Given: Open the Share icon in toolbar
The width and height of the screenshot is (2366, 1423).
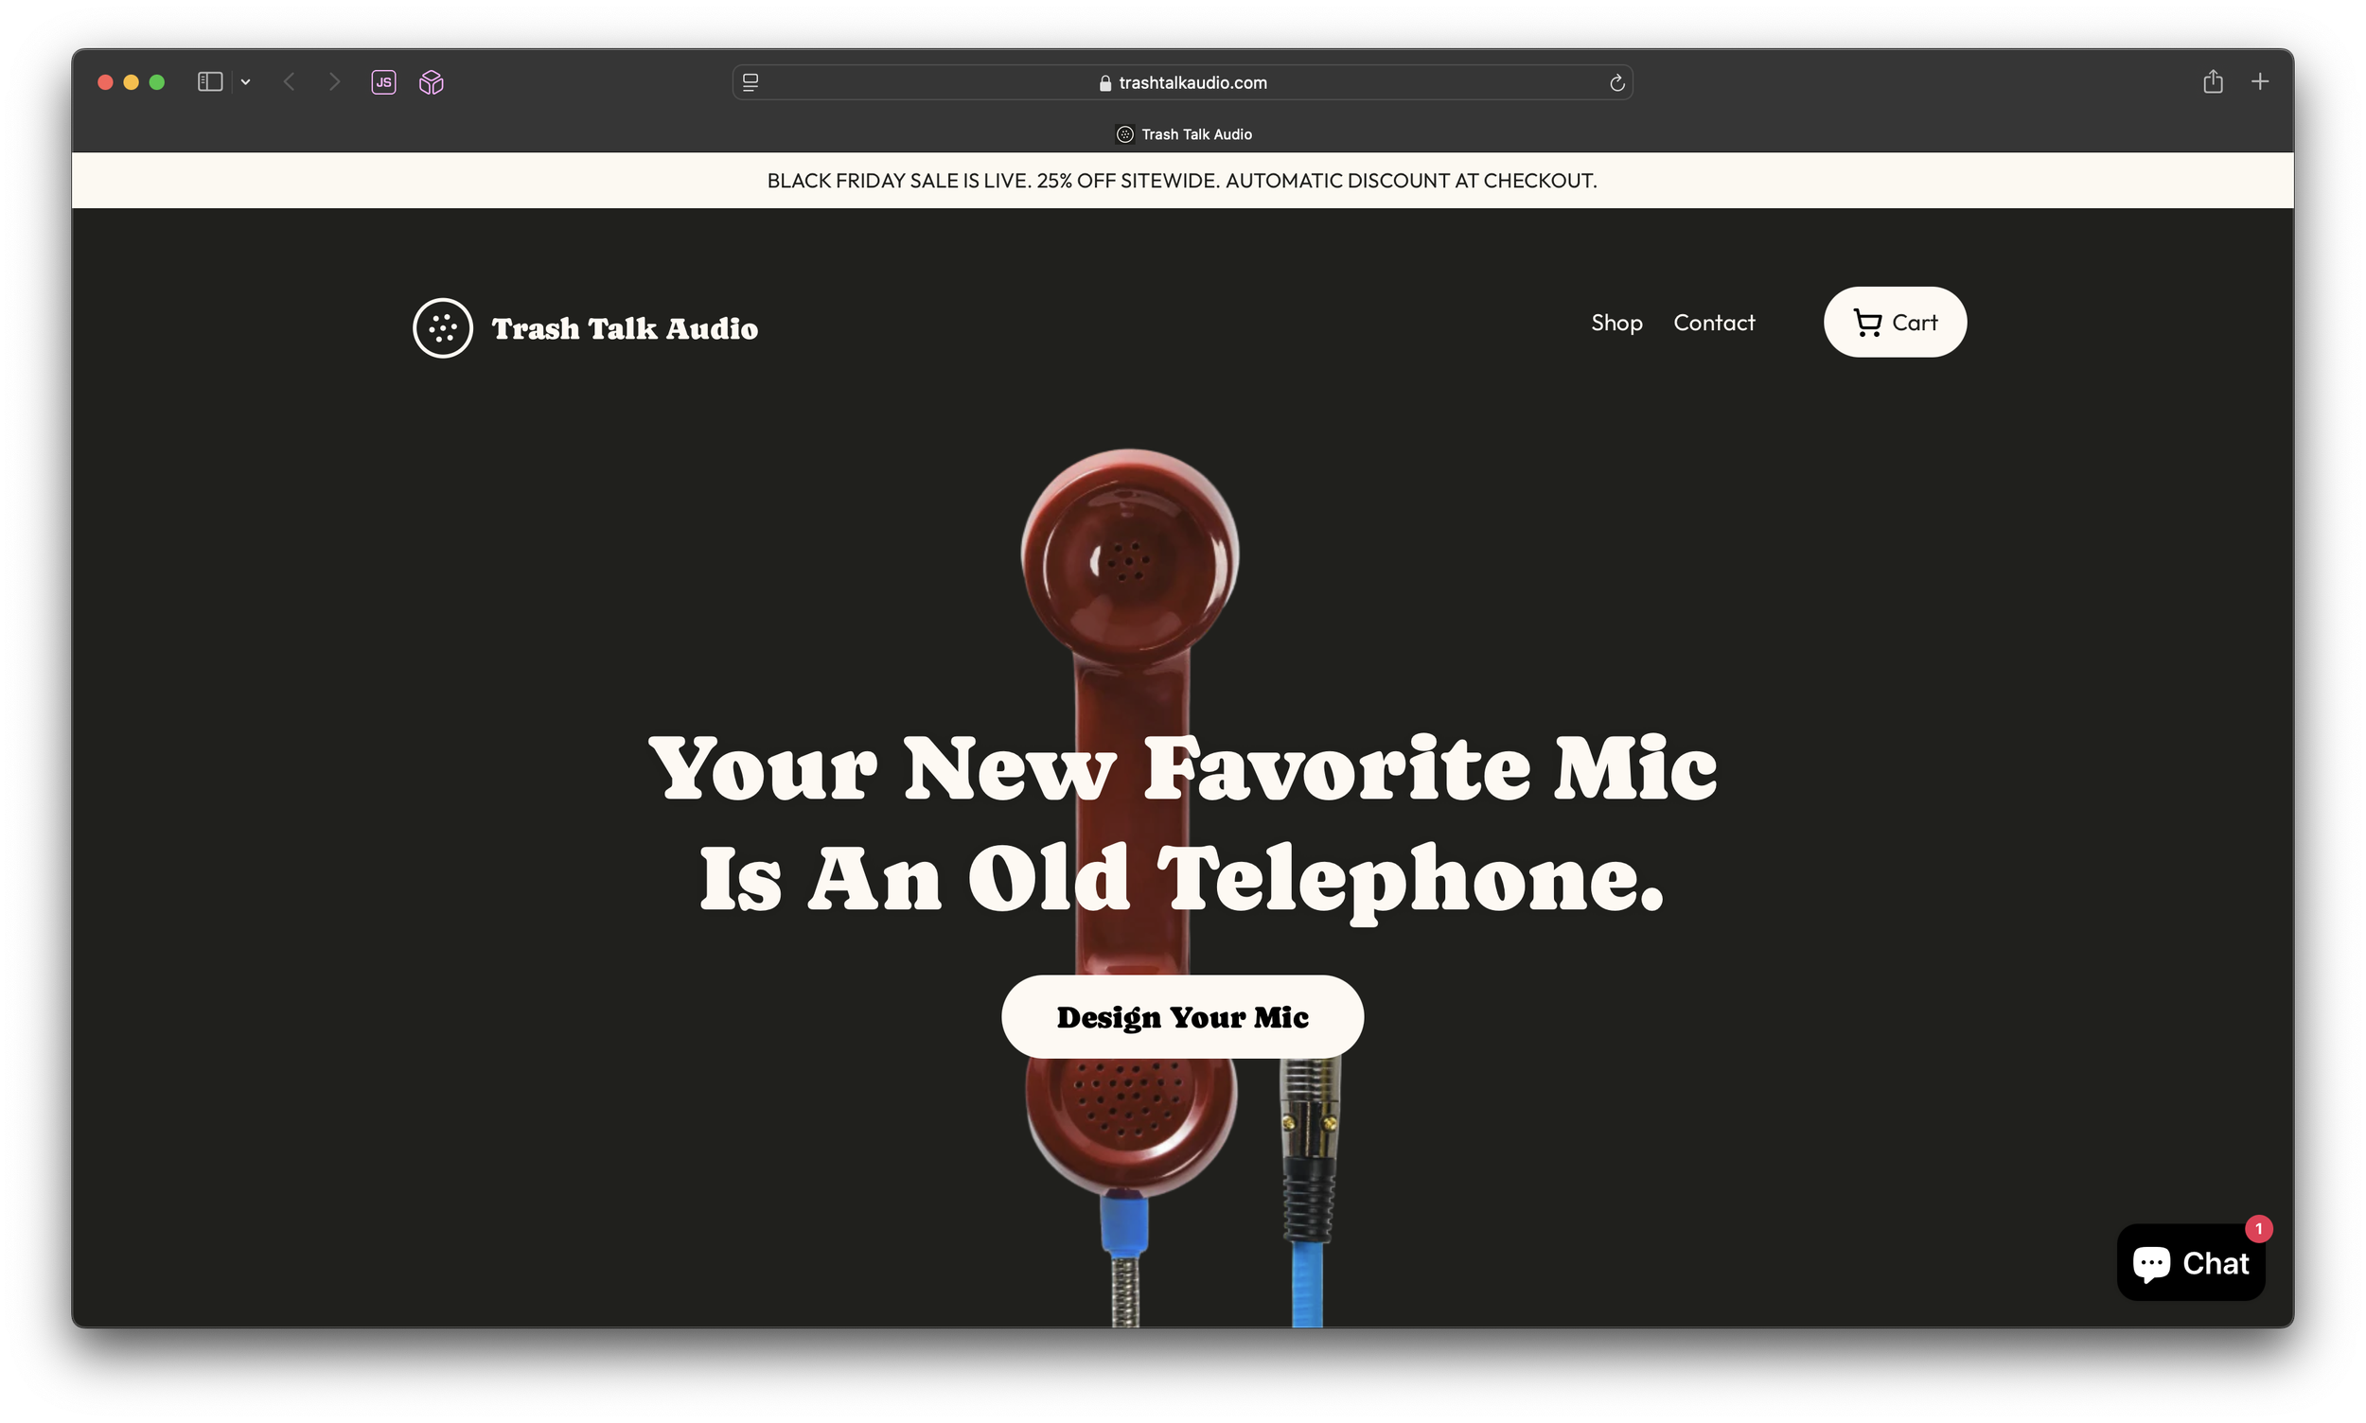Looking at the screenshot, I should (x=2213, y=81).
